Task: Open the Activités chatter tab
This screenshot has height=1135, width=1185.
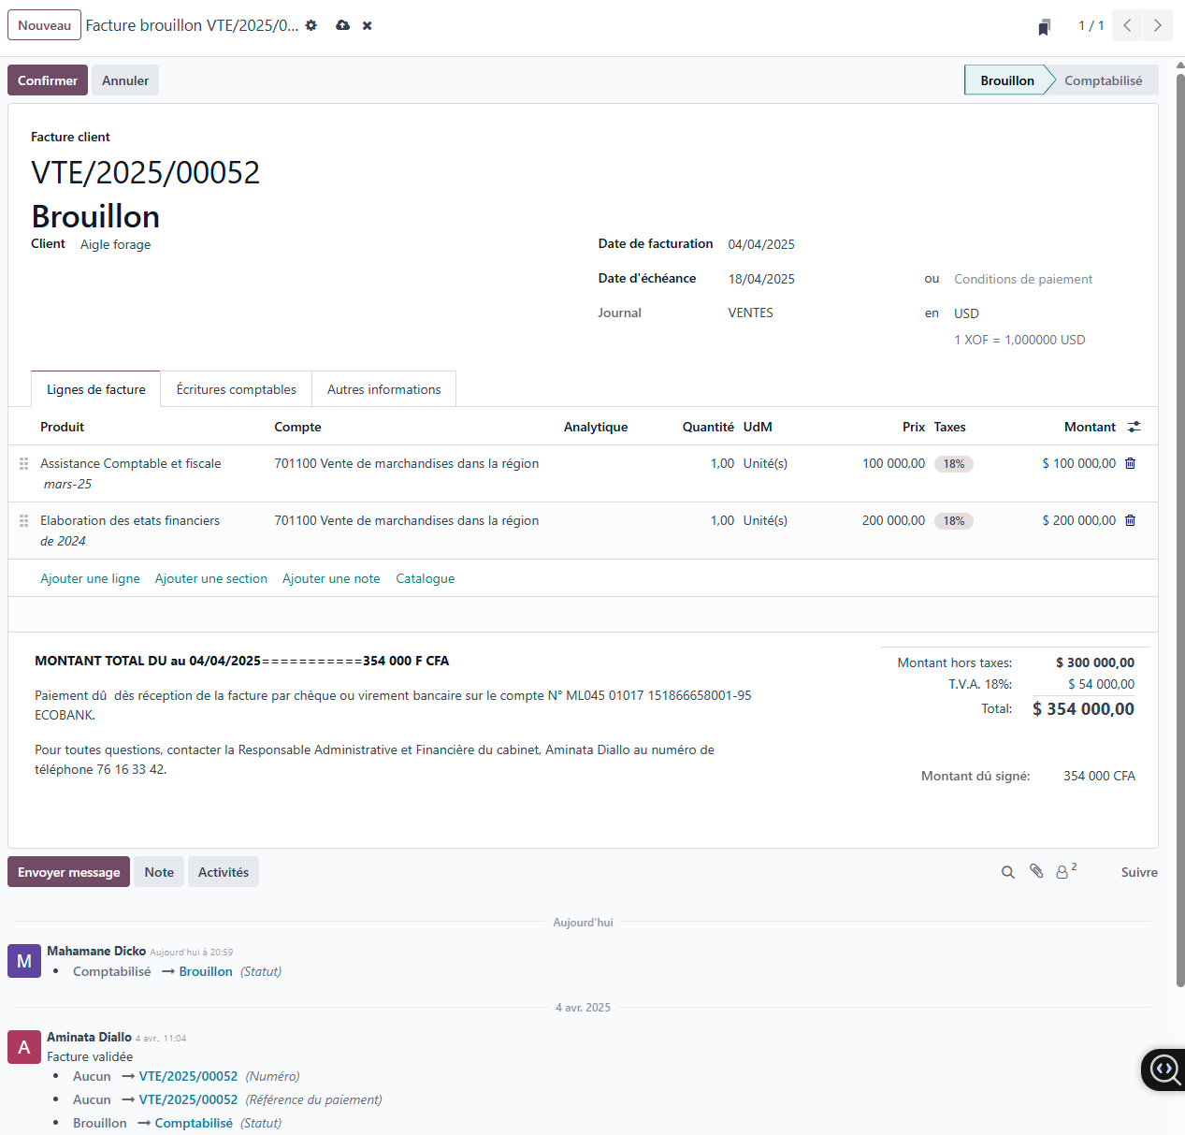Action: pyautogui.click(x=224, y=872)
